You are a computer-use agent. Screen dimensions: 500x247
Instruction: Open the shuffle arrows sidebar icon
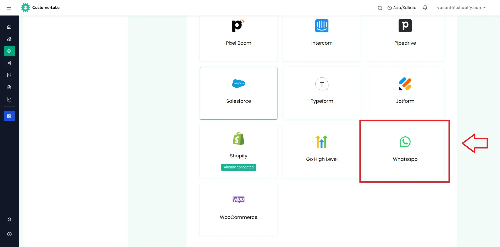tap(9, 63)
